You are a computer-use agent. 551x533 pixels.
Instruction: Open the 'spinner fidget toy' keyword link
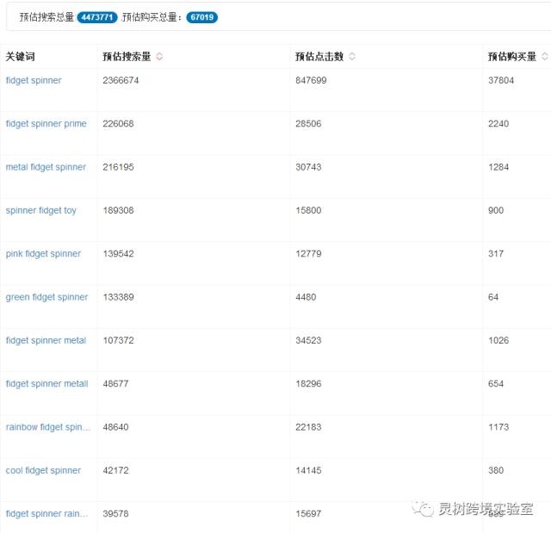click(x=40, y=210)
